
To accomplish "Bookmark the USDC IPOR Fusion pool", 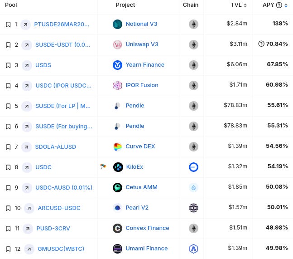I will pyautogui.click(x=8, y=86).
